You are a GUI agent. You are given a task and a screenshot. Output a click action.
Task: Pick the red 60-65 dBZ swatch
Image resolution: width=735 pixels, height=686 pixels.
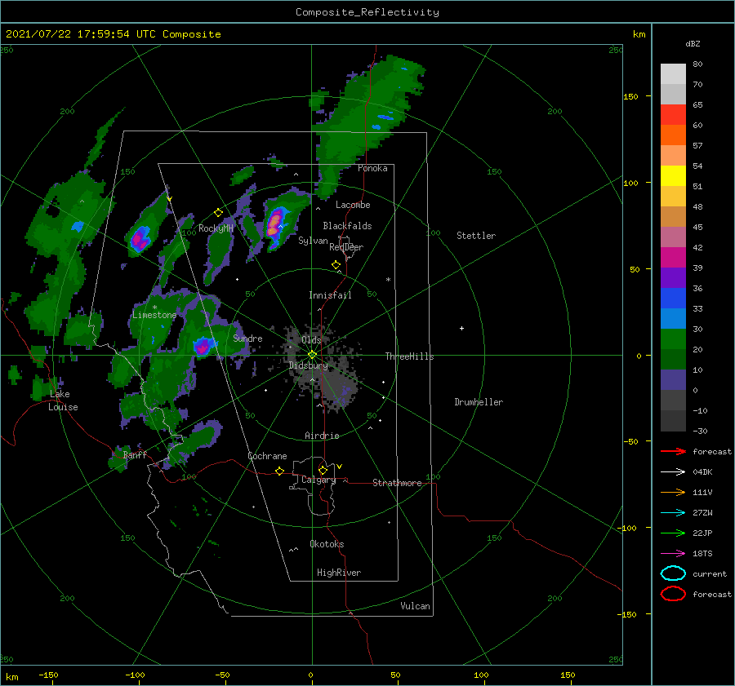click(x=673, y=115)
